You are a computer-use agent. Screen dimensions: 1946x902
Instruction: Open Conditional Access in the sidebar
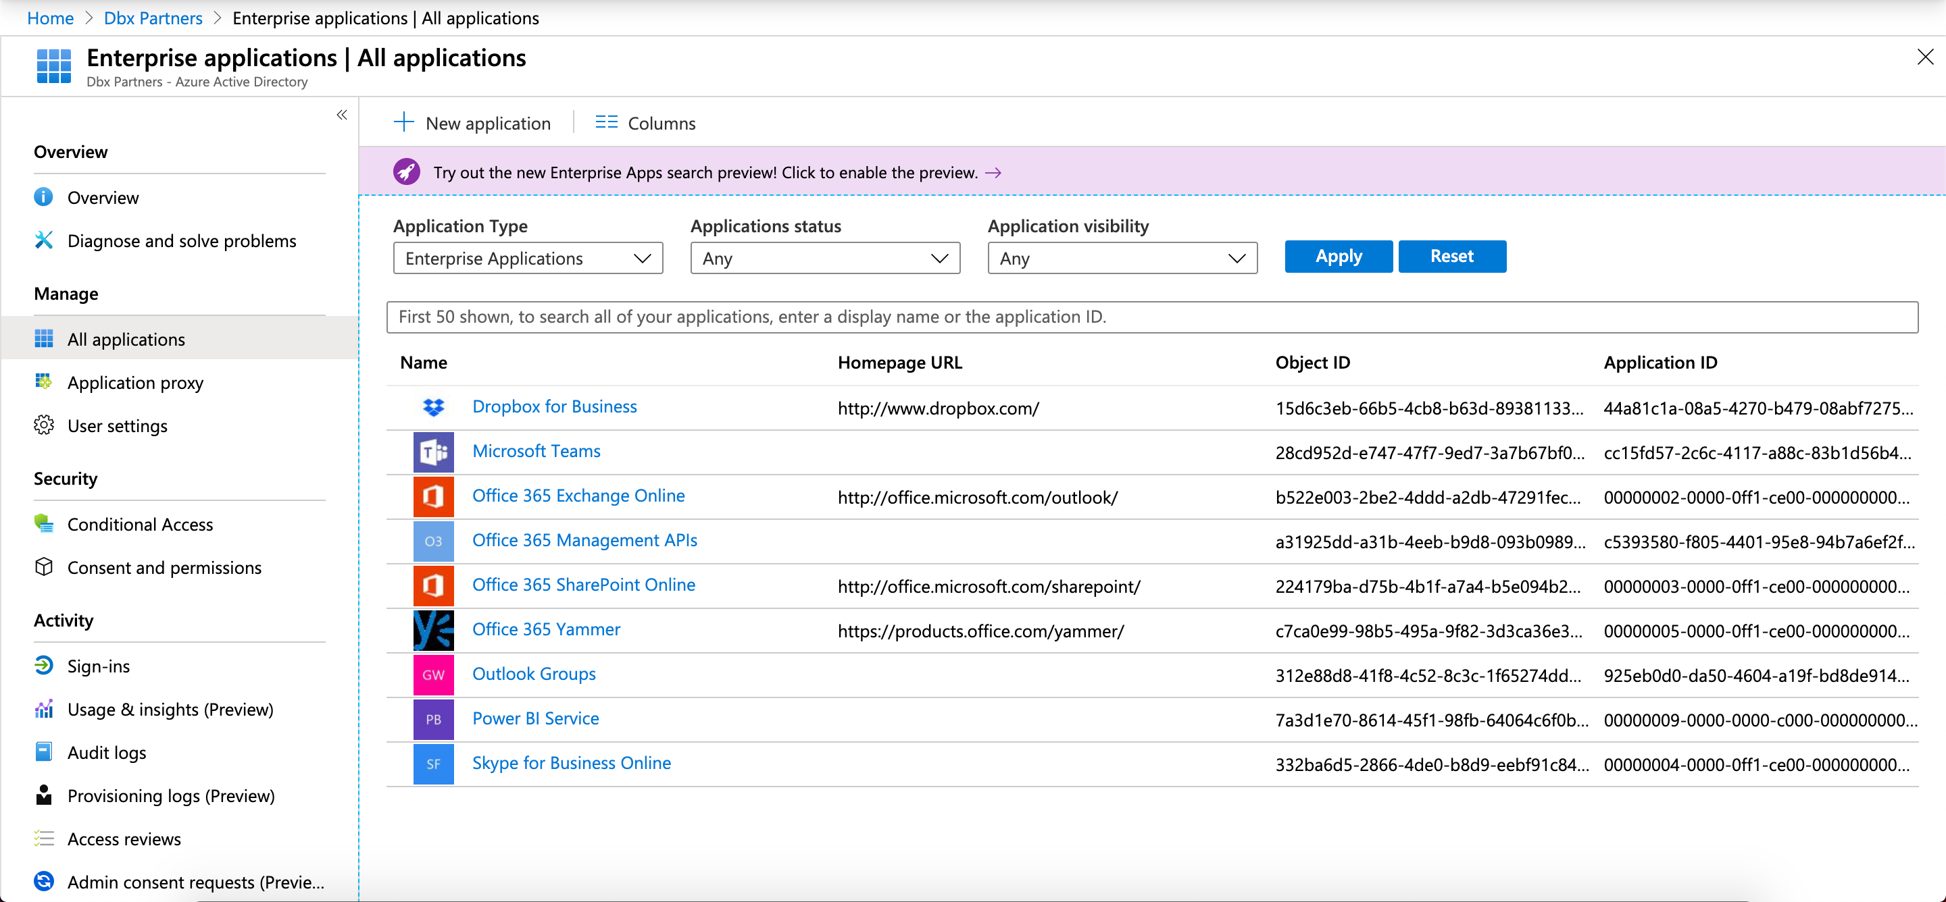pyautogui.click(x=140, y=524)
